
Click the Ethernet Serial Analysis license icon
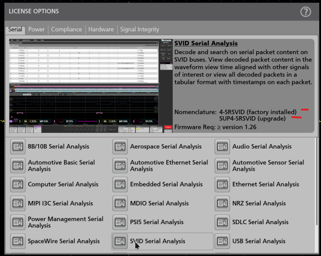tap(222, 184)
